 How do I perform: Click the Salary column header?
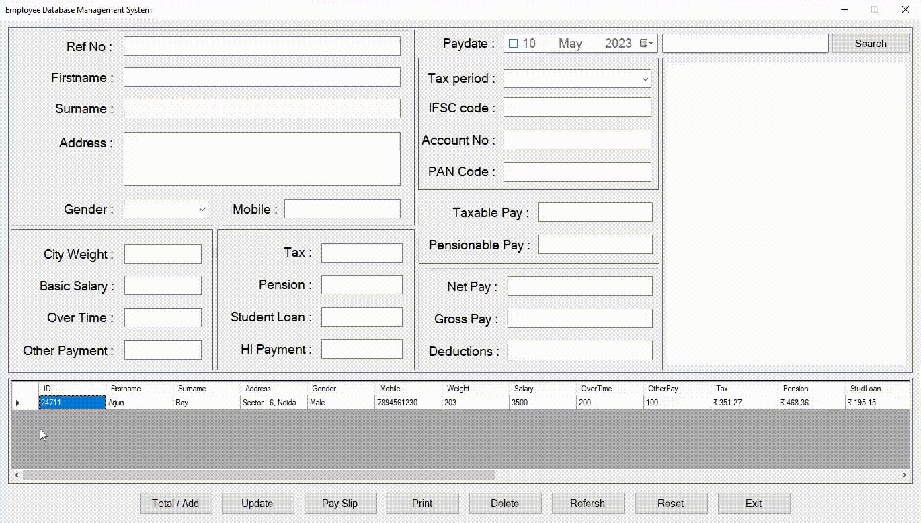(x=543, y=389)
